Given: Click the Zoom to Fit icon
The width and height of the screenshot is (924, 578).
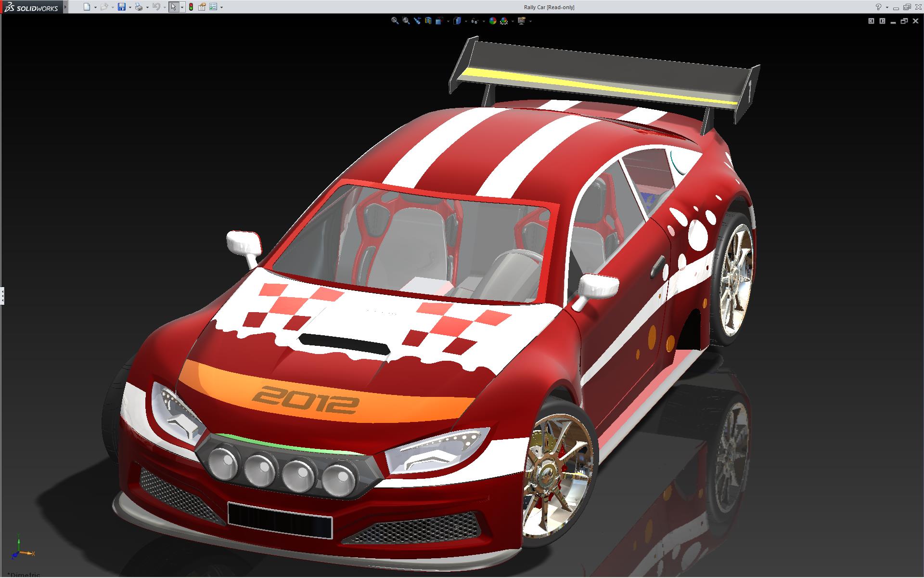Looking at the screenshot, I should point(395,21).
